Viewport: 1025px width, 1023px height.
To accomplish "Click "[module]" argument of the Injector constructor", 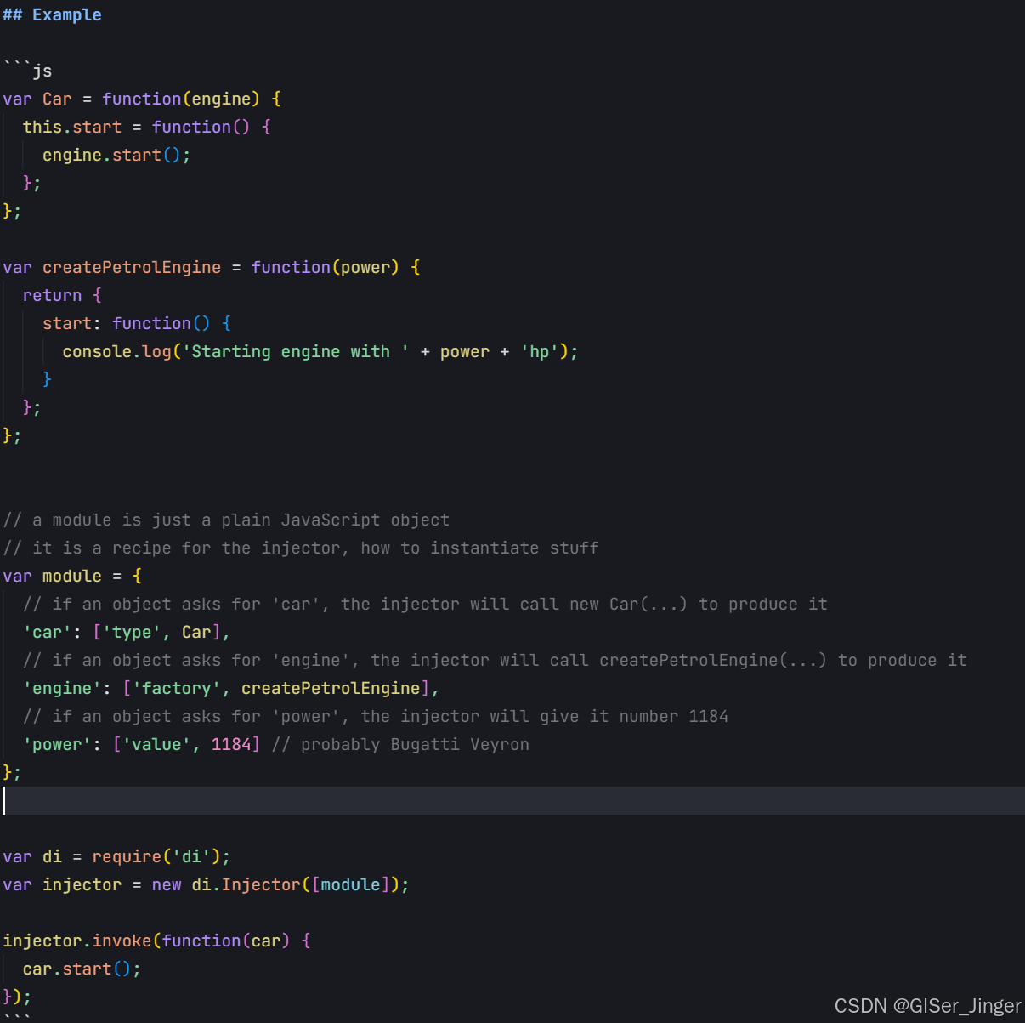I will 351,884.
